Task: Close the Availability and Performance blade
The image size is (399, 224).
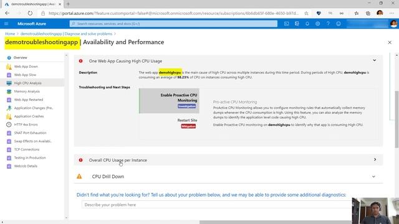Action: click(x=390, y=42)
